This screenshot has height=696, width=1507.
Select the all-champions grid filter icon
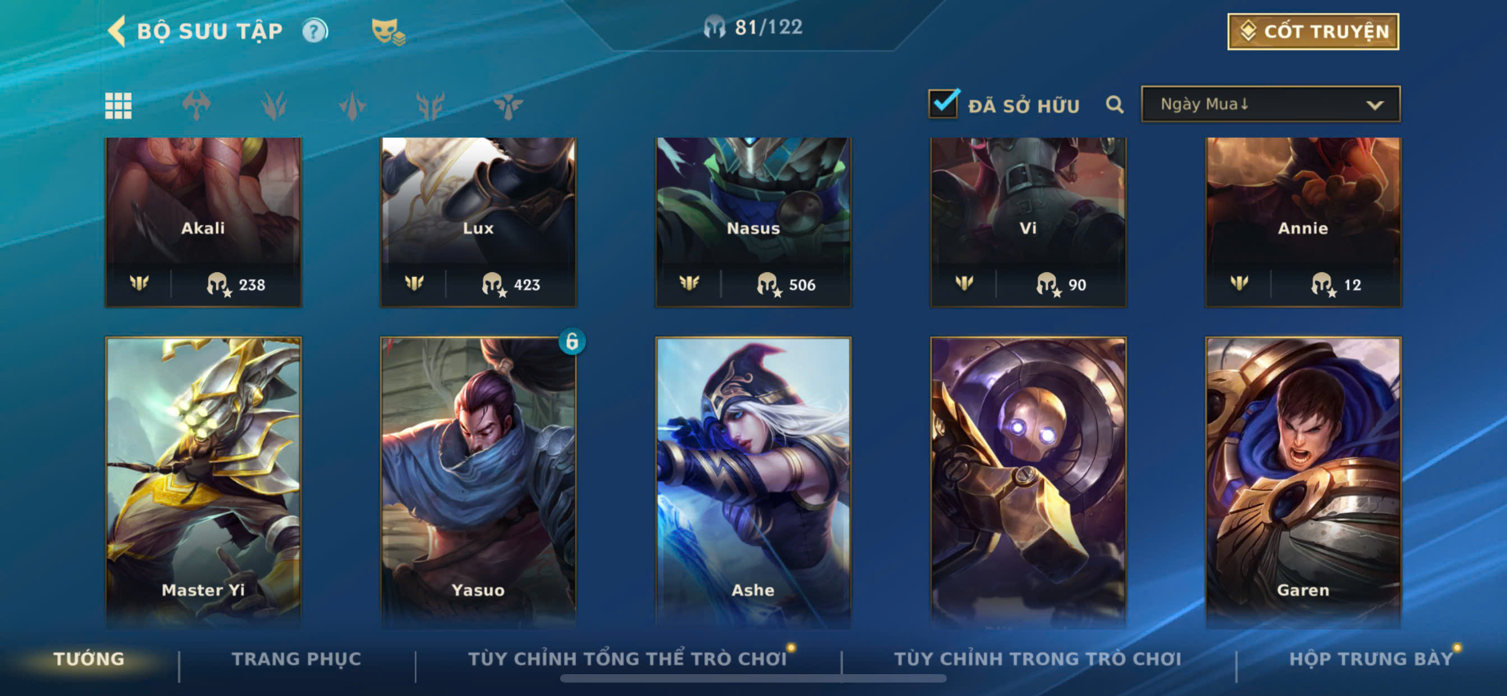click(118, 106)
